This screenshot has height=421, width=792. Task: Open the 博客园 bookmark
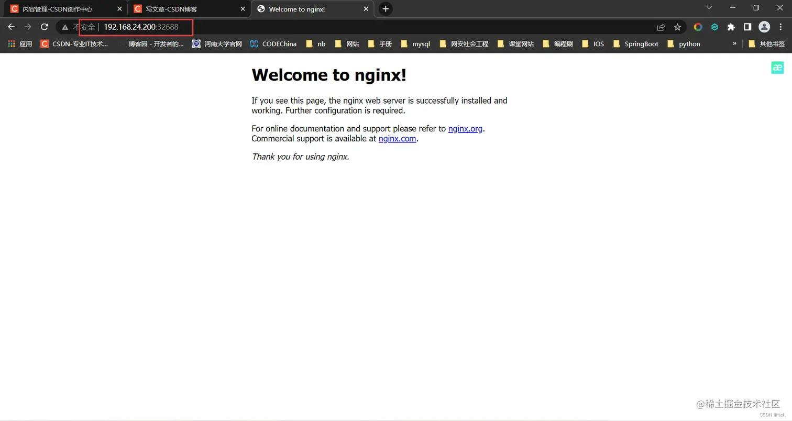click(150, 44)
